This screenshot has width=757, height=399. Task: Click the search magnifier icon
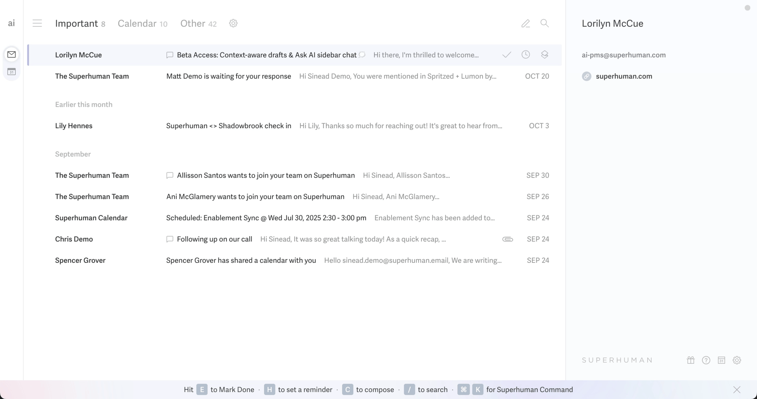[x=544, y=23]
